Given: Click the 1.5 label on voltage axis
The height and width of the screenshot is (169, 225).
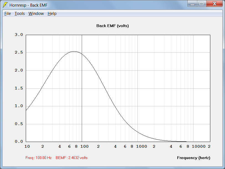Looking at the screenshot, I should click(x=19, y=88).
